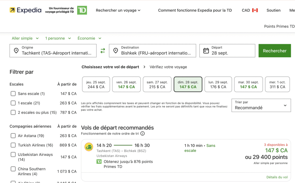This screenshot has width=295, height=183.
Task: Open the 'Détails du vol' link
Action: click(277, 177)
